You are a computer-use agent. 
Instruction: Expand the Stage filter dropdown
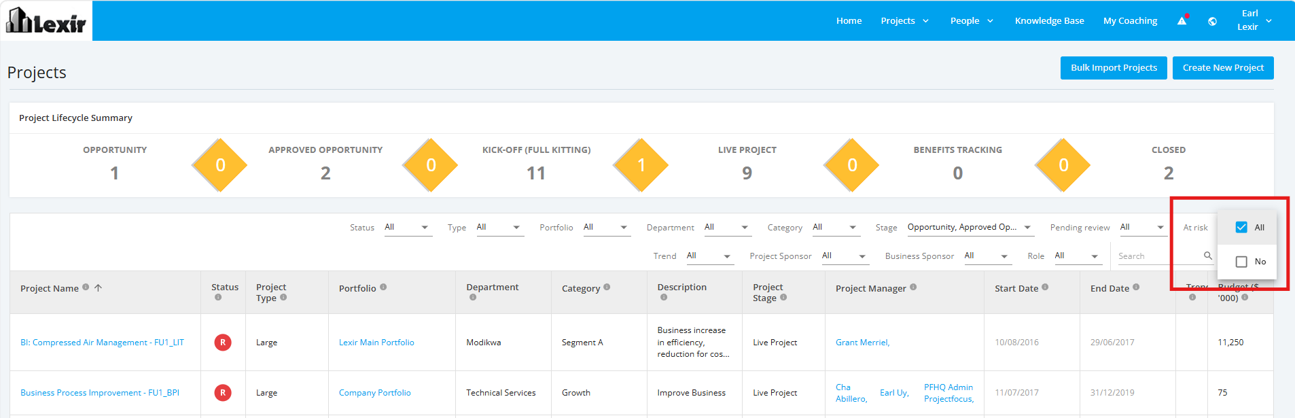click(970, 228)
